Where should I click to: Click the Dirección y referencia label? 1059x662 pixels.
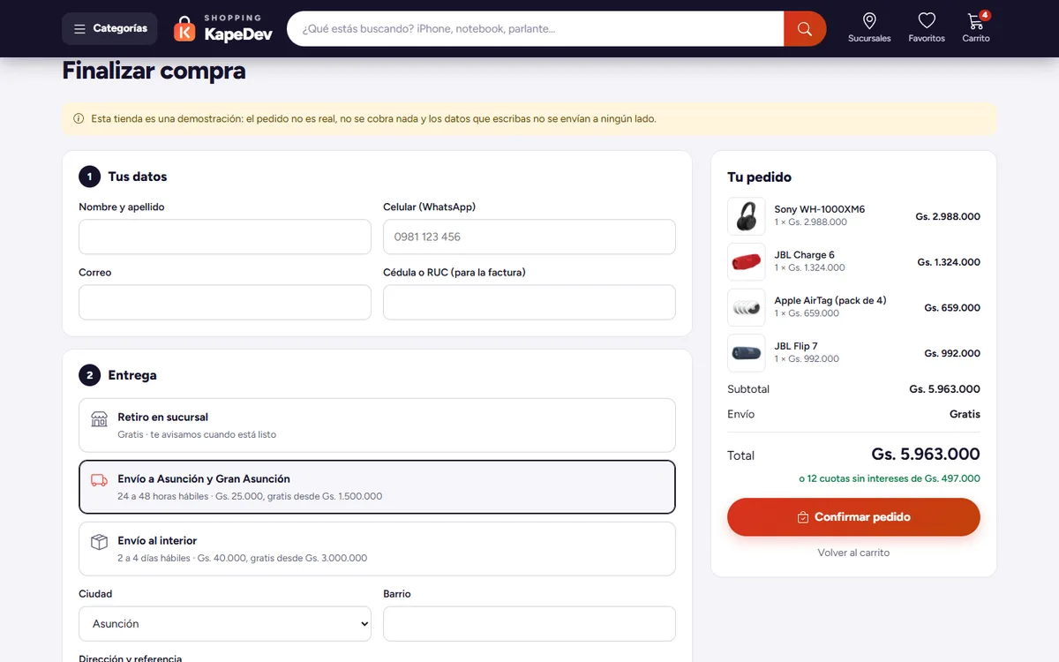coord(130,658)
